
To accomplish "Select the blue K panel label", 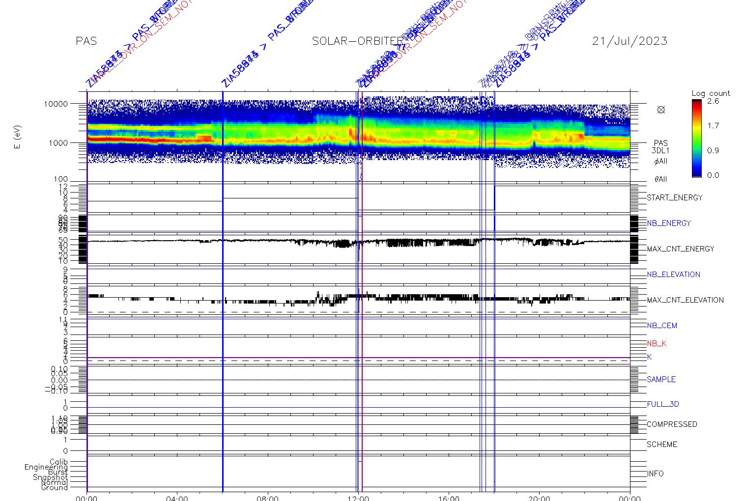I will tap(649, 357).
